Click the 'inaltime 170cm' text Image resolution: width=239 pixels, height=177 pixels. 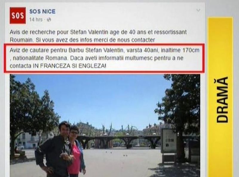(180, 50)
